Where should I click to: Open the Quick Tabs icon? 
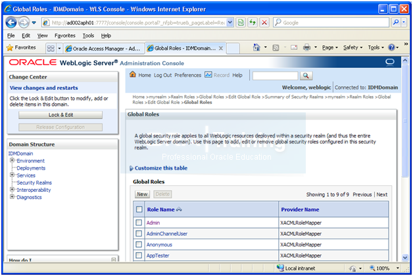[51, 48]
